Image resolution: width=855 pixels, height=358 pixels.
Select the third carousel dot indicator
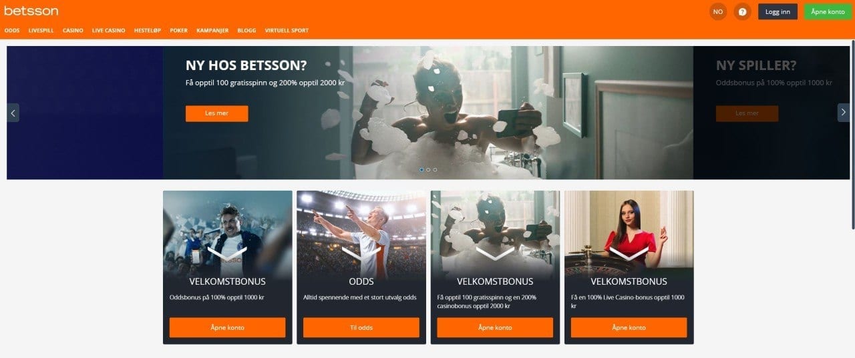435,170
